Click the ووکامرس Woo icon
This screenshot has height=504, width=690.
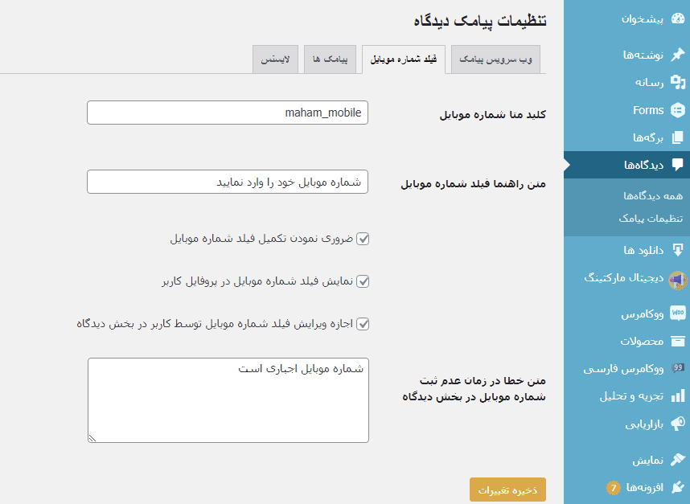tap(678, 313)
